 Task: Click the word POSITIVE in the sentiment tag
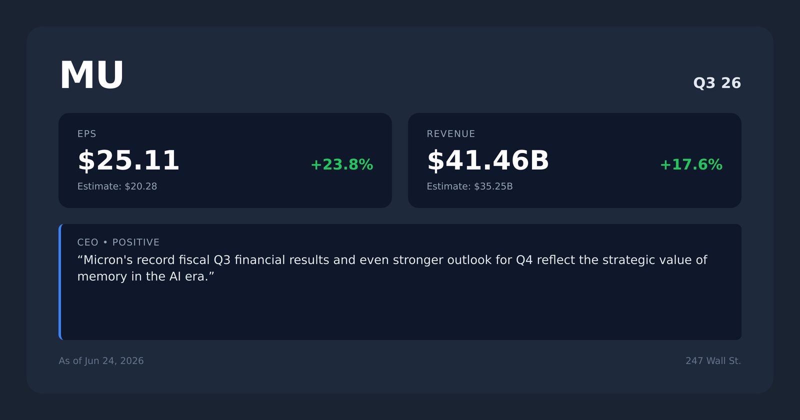pyautogui.click(x=135, y=242)
